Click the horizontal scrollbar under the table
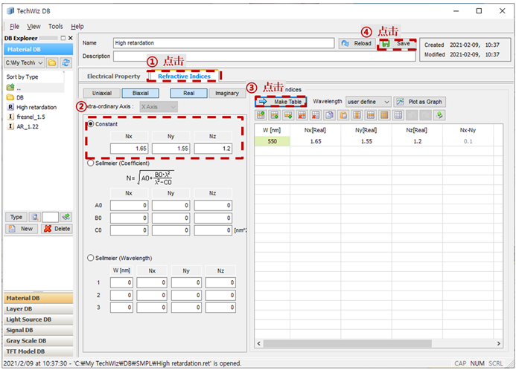Image resolution: width=516 pixels, height=370 pixels. tap(378, 344)
